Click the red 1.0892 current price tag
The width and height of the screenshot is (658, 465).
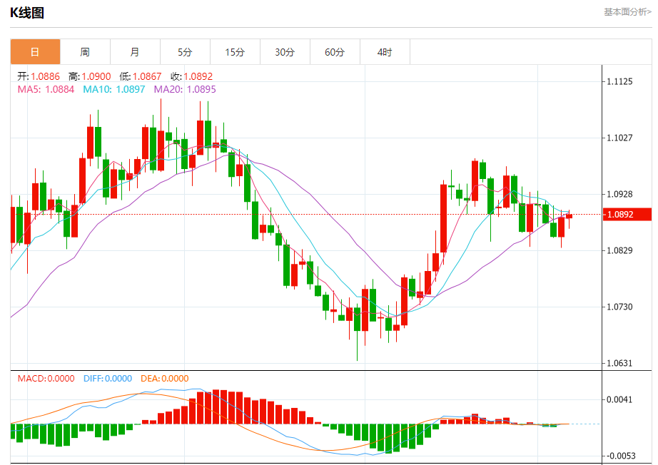(627, 214)
